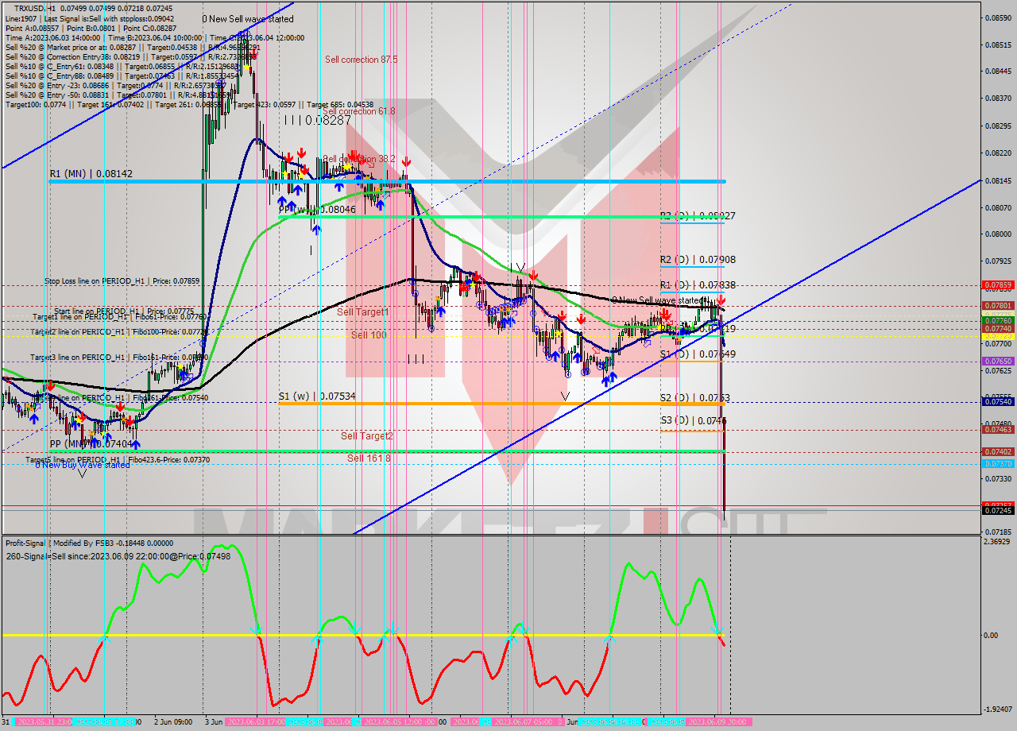Click the red 0.07859 price tag on the scale
Viewport: 1017px width, 731px height.
(x=999, y=284)
